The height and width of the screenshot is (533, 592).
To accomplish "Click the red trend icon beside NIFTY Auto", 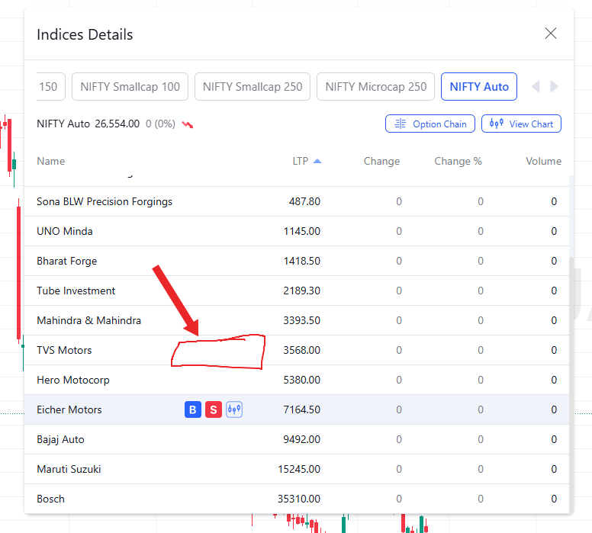I will pos(188,124).
